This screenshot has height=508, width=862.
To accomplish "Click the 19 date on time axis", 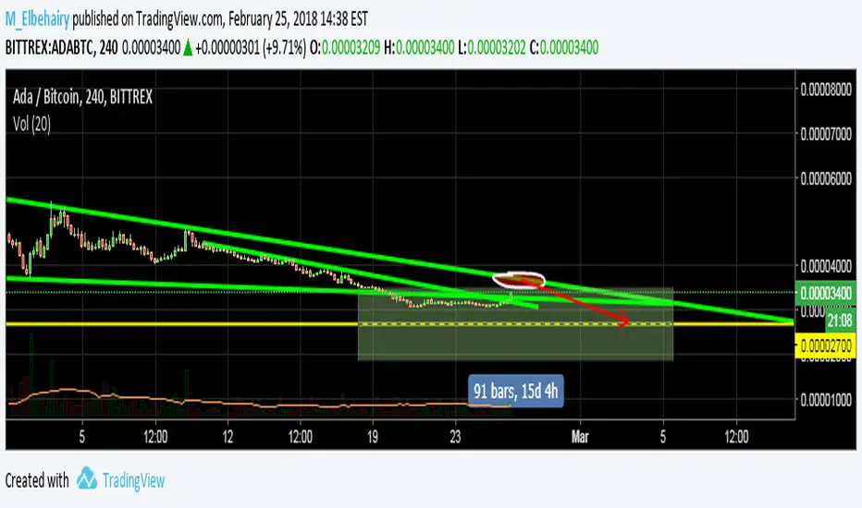I will click(x=373, y=437).
